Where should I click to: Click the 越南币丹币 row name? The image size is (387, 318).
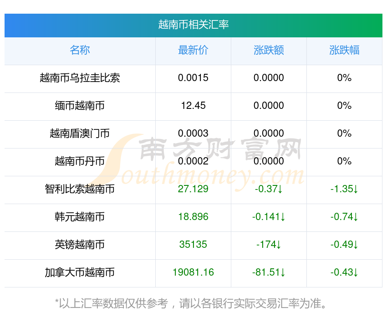[x=80, y=161]
